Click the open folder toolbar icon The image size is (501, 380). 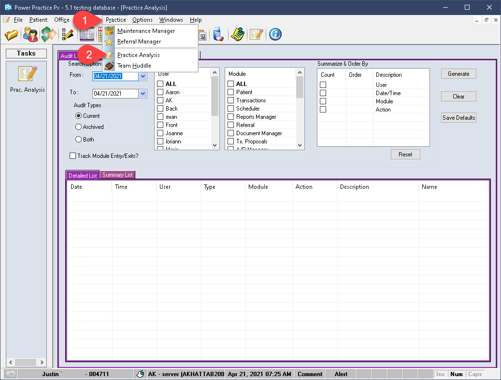pos(11,34)
